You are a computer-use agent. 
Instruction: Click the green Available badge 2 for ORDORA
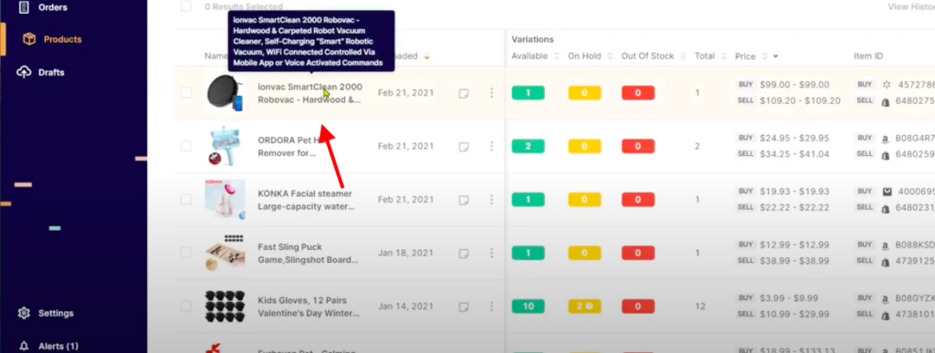point(528,146)
